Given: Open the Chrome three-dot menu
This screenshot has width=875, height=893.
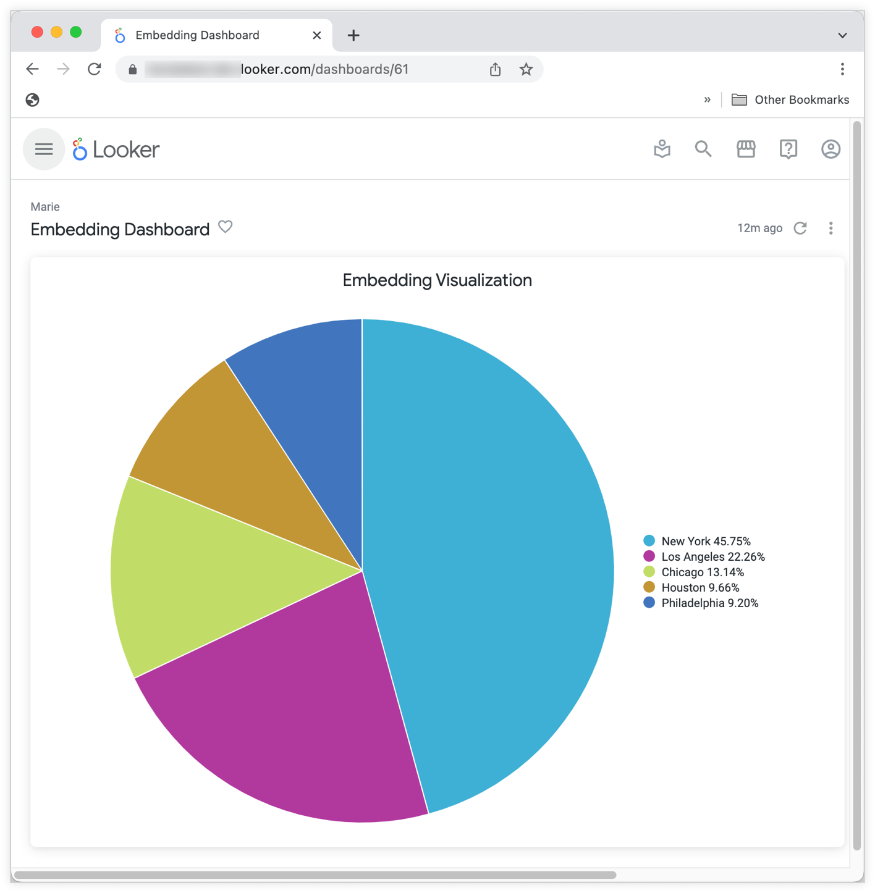Looking at the screenshot, I should coord(842,69).
